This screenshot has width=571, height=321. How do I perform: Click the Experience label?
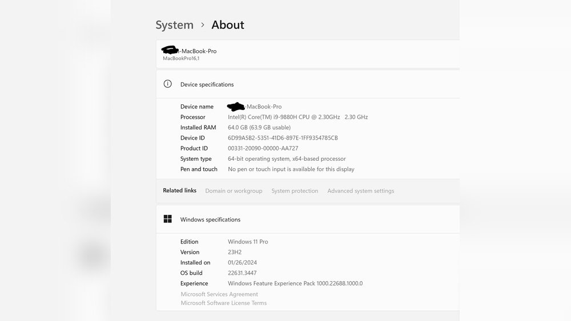click(194, 283)
